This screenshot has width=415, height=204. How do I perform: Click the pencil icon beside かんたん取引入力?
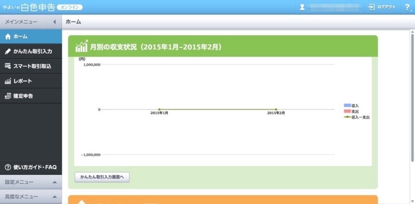point(8,51)
